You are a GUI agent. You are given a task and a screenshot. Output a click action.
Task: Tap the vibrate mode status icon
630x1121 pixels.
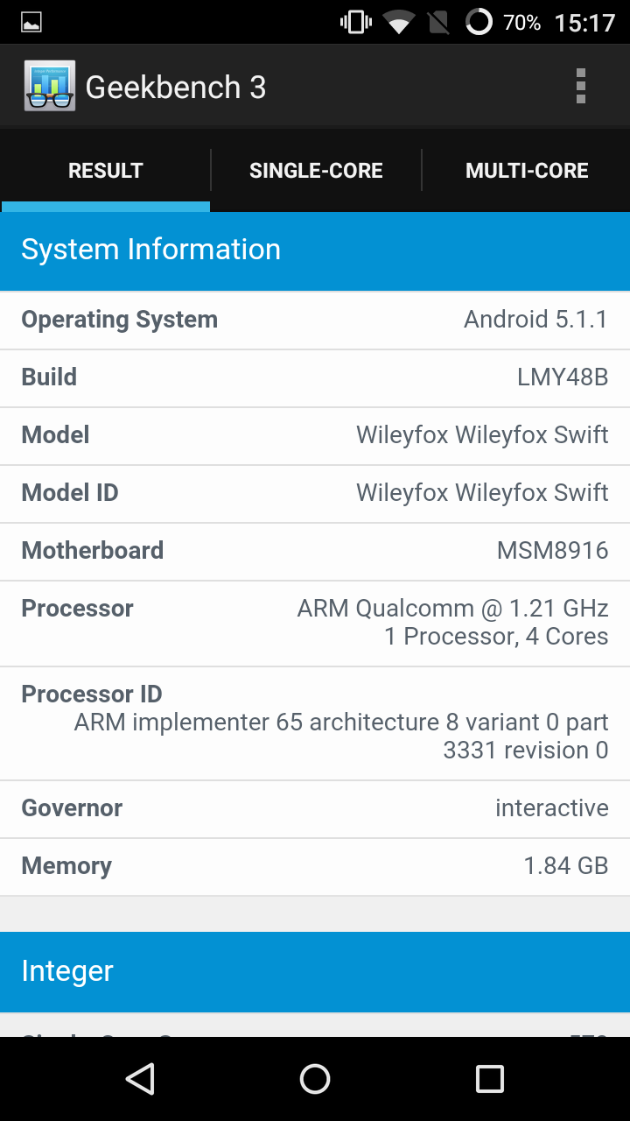point(356,22)
